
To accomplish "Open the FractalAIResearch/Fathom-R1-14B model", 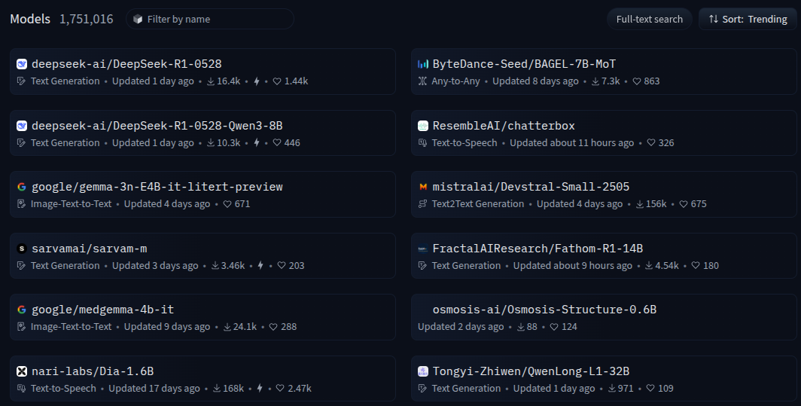I will 538,249.
